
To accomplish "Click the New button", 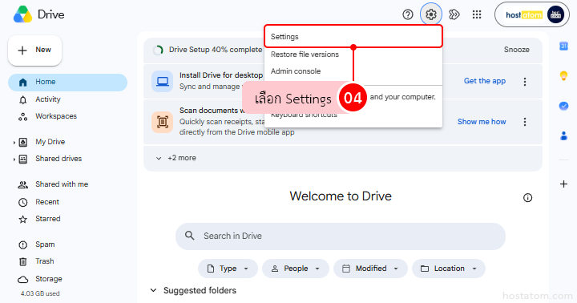I will (x=35, y=50).
